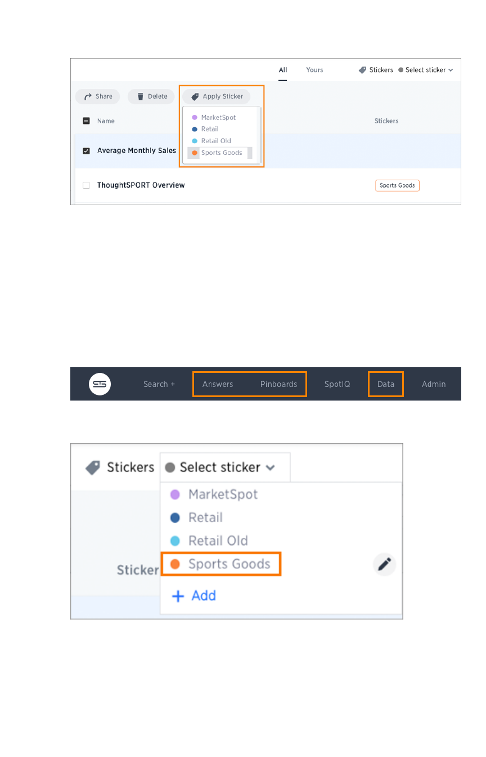
Task: Go to the Answers page
Action: (218, 384)
